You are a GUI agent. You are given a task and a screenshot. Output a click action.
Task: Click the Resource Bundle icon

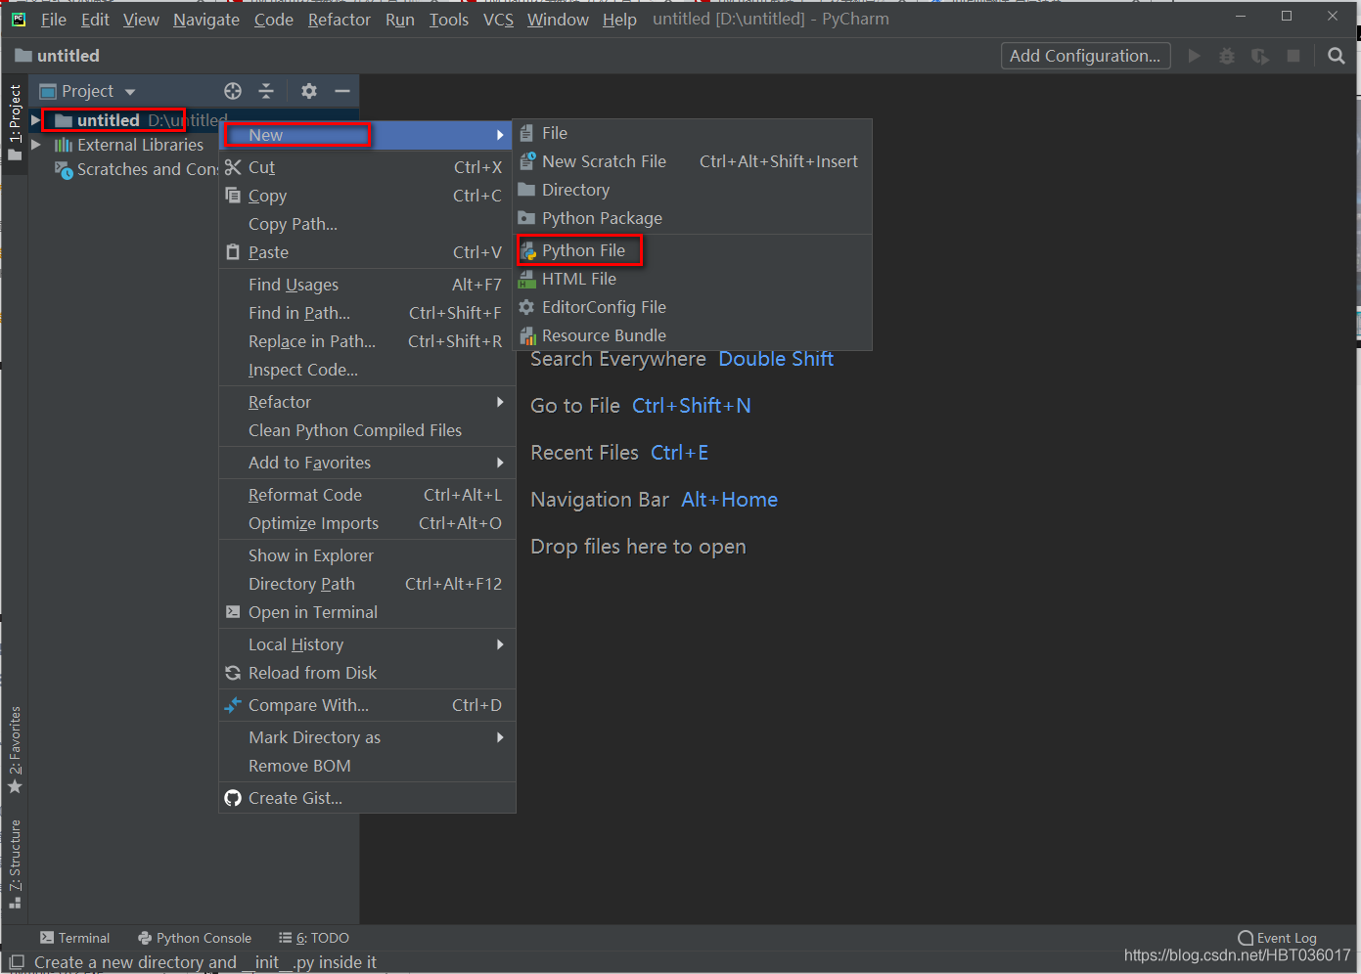(x=528, y=336)
